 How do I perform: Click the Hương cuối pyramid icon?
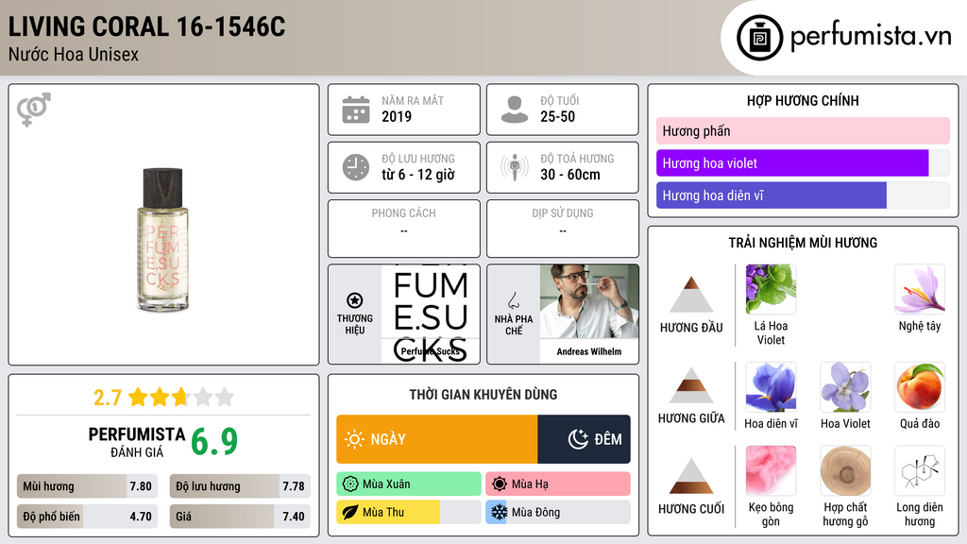(691, 476)
